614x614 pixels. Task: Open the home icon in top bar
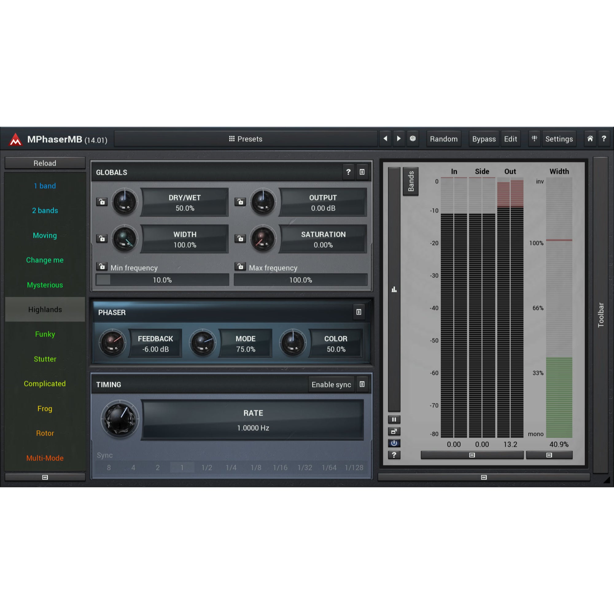pos(590,138)
